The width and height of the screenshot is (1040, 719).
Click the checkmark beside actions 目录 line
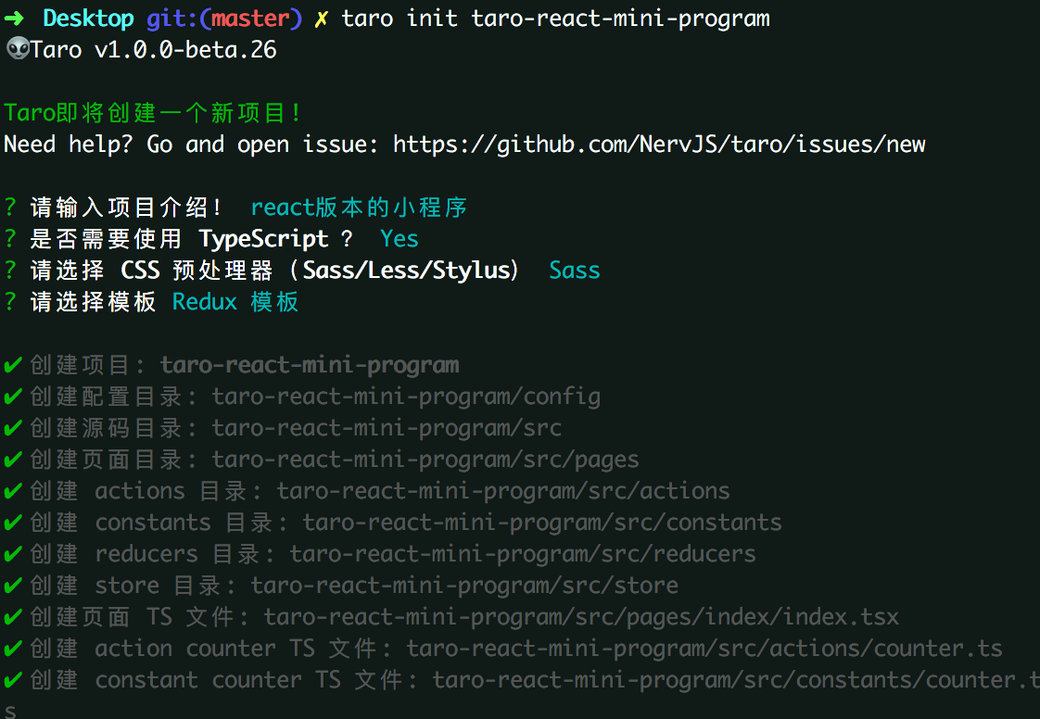(13, 491)
